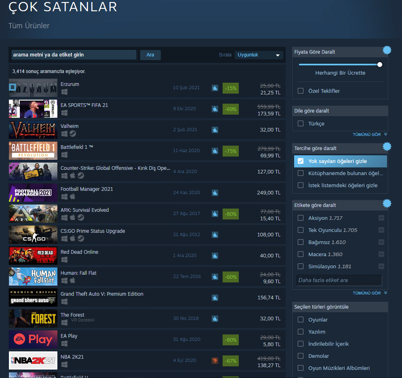Click in the search text or tag field

(x=74, y=55)
